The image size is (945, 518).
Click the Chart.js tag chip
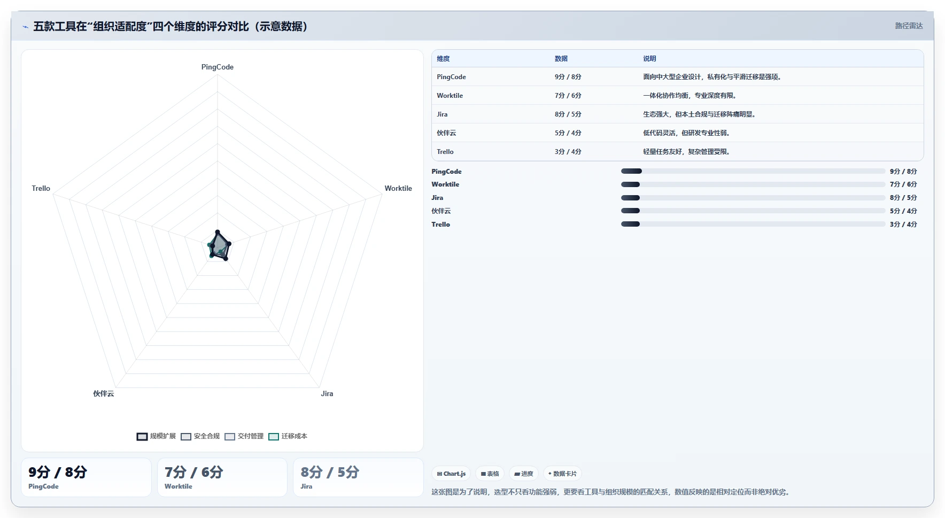(x=451, y=474)
